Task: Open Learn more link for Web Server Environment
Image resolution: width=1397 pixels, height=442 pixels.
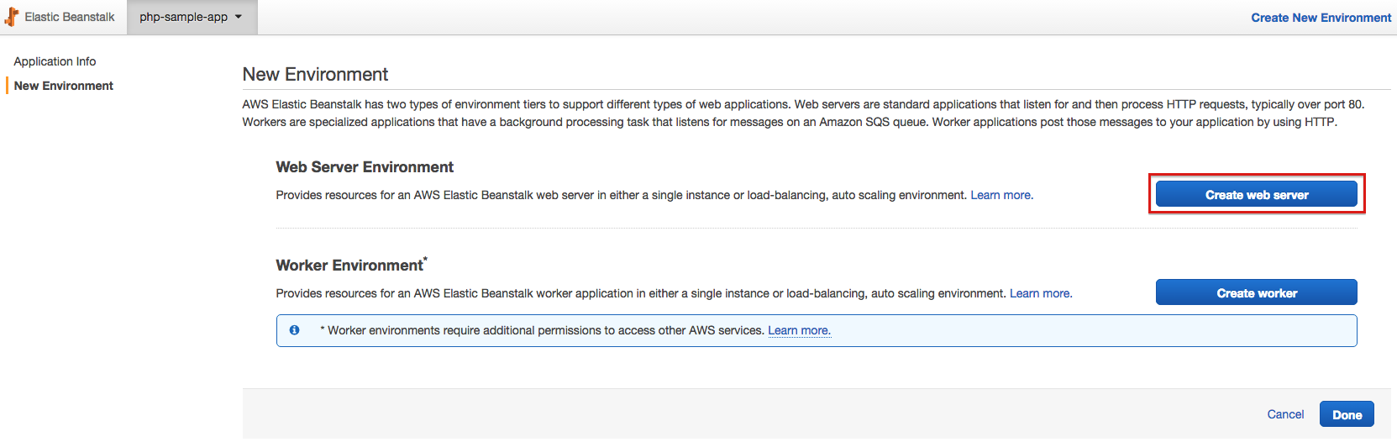Action: pyautogui.click(x=1001, y=195)
